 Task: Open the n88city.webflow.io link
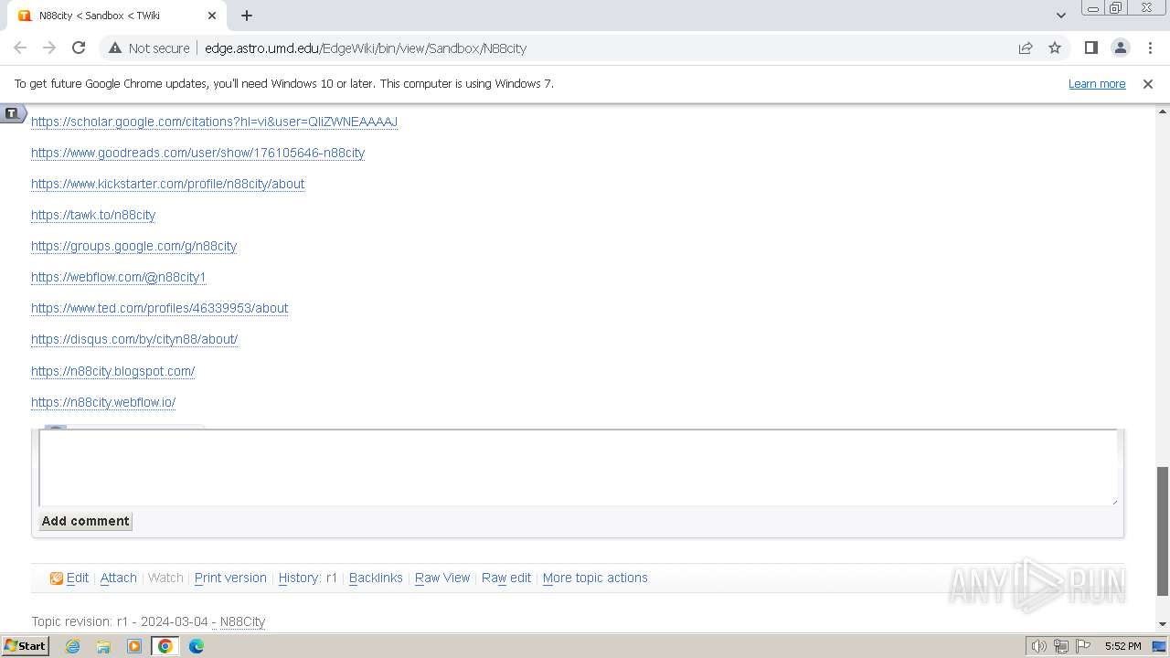[103, 402]
